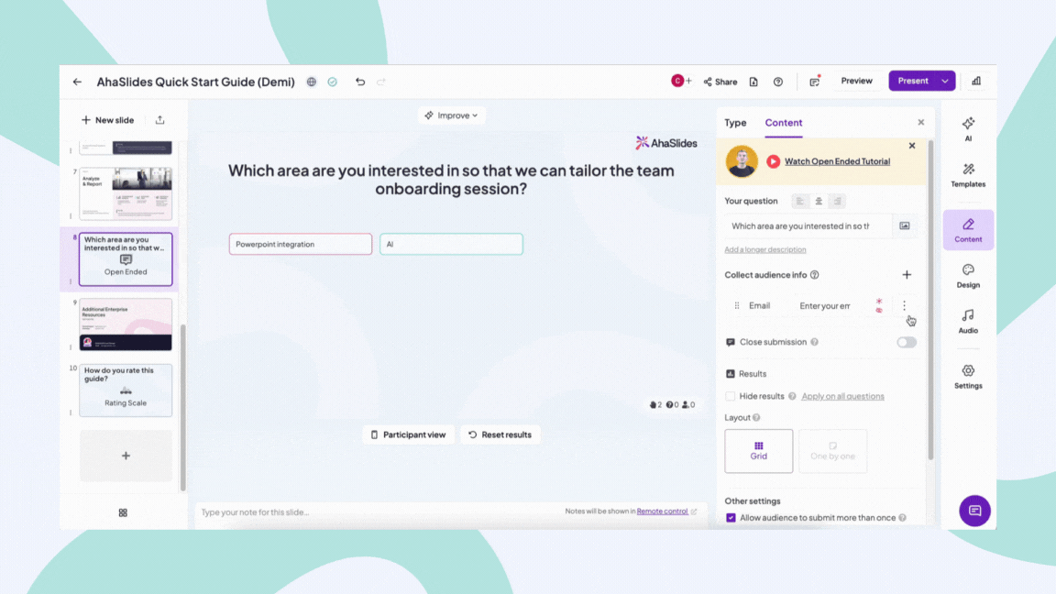Viewport: 1056px width, 594px height.
Task: Open the help question mark icon
Action: [x=778, y=82]
